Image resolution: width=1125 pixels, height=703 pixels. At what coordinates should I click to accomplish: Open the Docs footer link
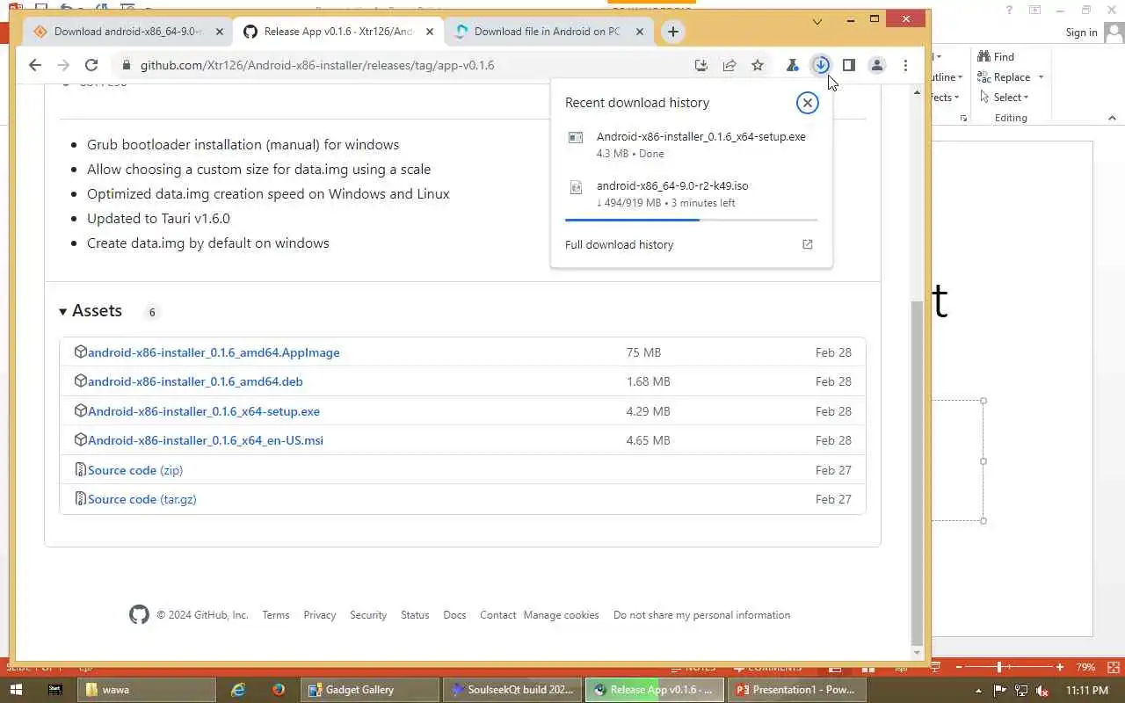[x=454, y=615]
